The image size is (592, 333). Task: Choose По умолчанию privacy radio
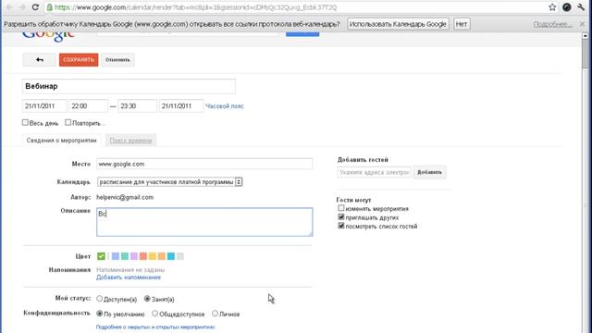[x=99, y=314]
